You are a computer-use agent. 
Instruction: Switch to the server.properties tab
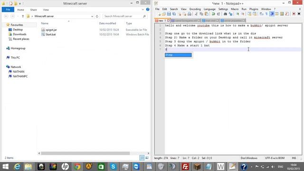click(x=233, y=20)
